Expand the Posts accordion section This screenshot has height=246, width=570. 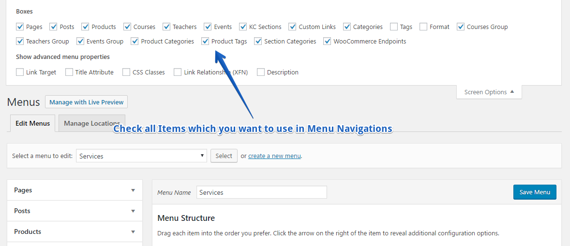pos(75,211)
